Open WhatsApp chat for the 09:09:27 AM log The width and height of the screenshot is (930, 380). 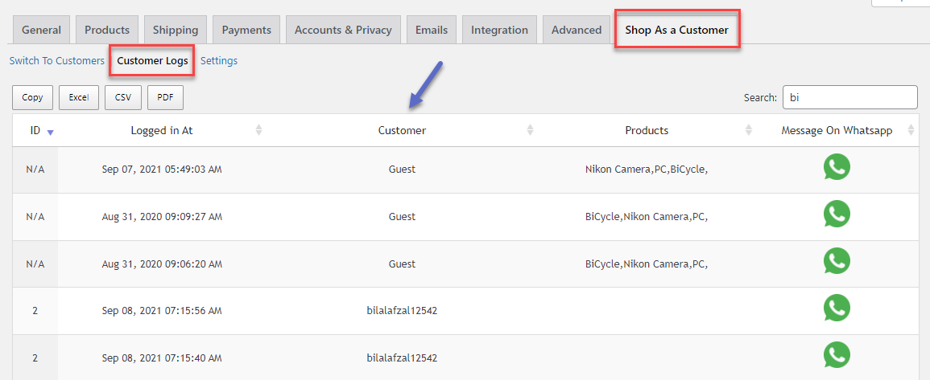837,214
